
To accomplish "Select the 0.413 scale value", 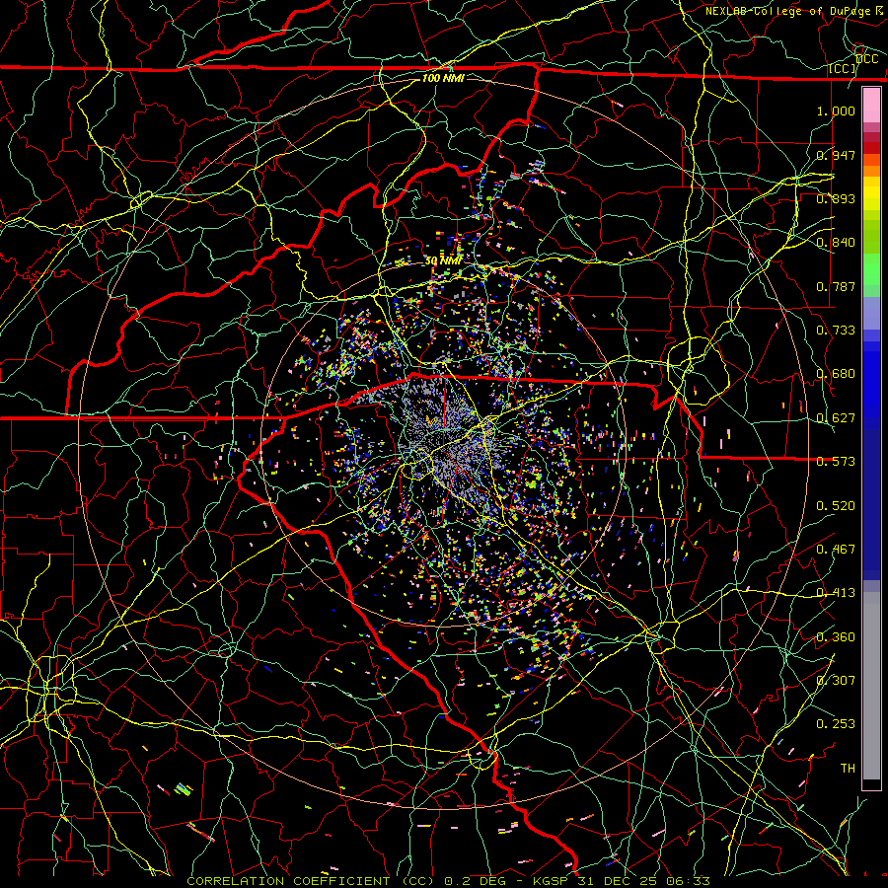I will pyautogui.click(x=836, y=592).
